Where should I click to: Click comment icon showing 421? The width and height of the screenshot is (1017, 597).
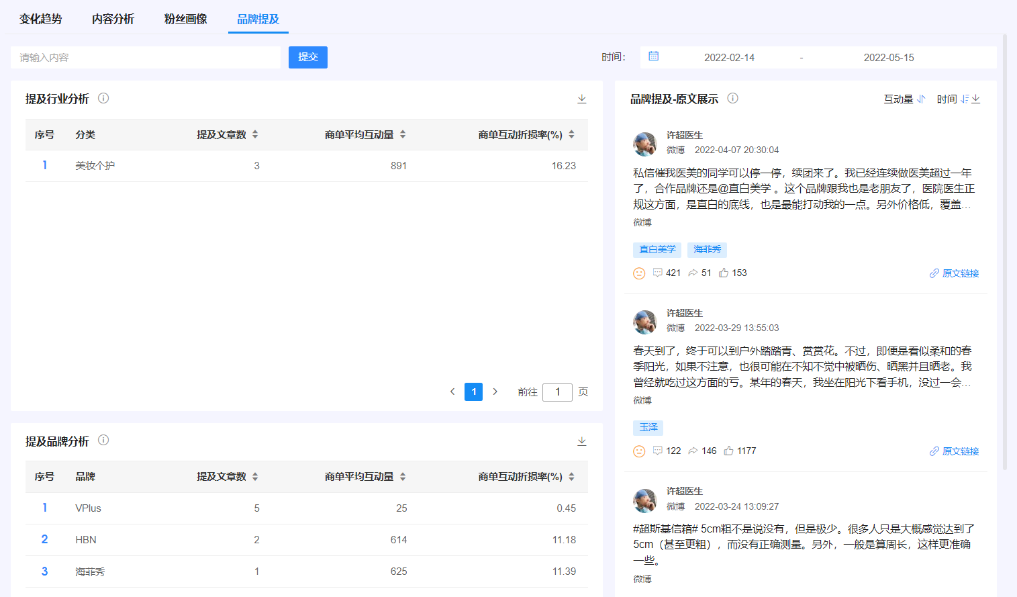[x=658, y=273]
